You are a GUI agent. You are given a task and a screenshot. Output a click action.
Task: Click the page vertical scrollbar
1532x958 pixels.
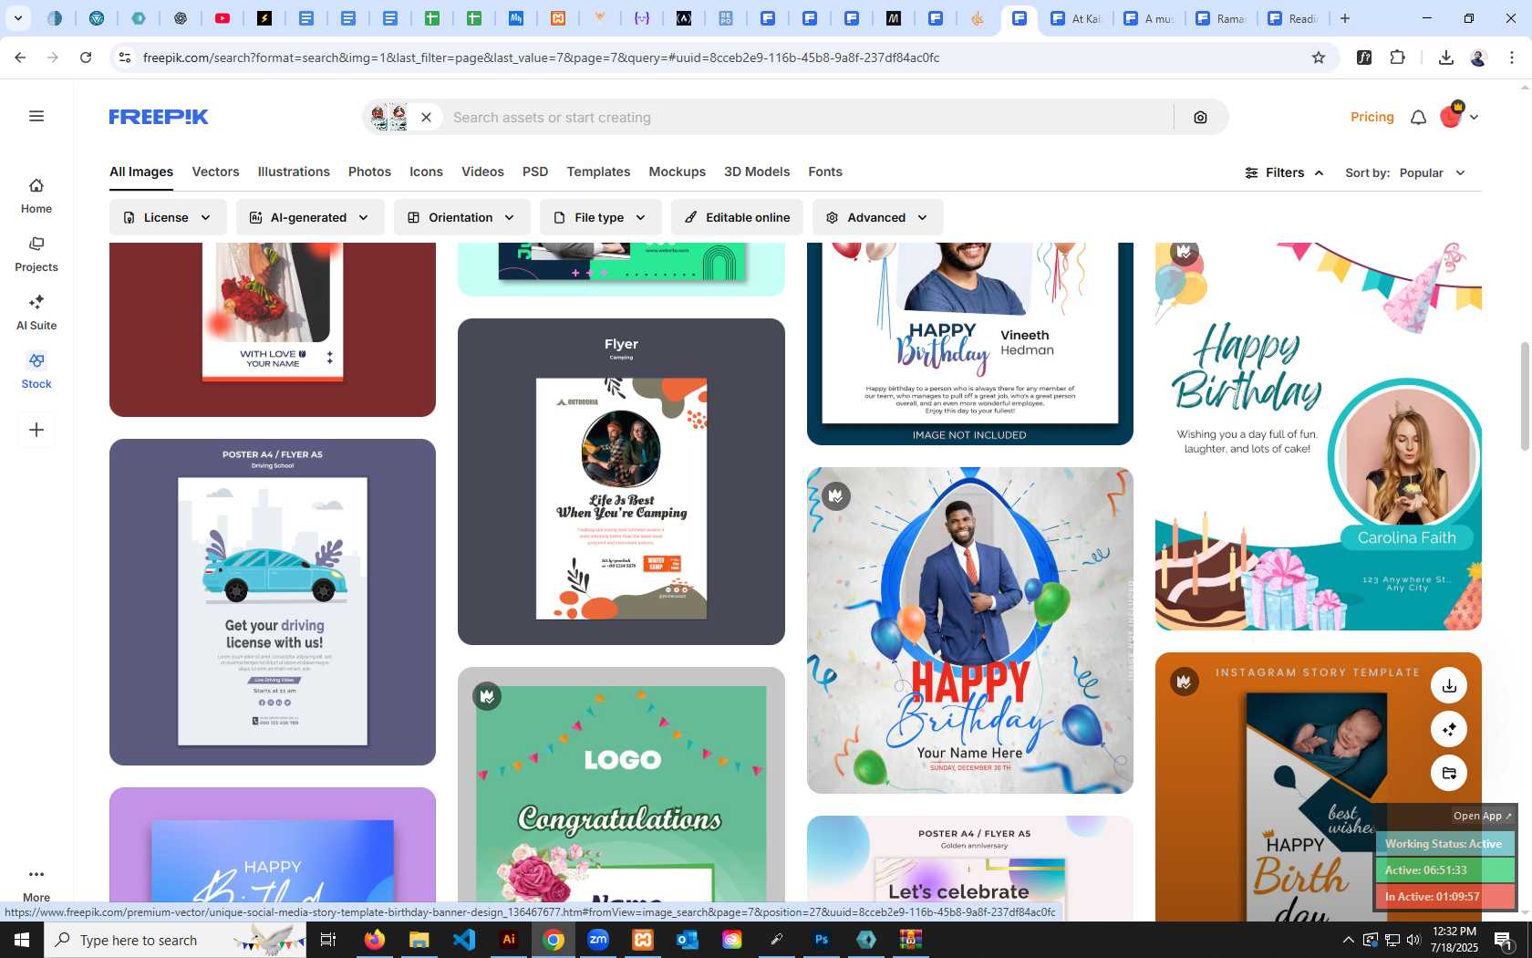point(1524,396)
